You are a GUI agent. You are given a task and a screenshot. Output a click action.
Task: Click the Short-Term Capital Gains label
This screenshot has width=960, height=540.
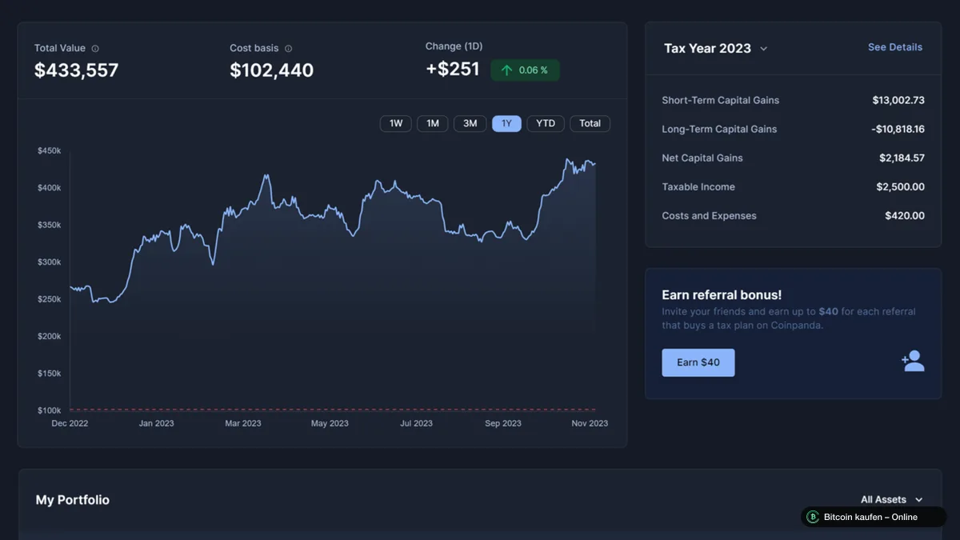pos(721,100)
